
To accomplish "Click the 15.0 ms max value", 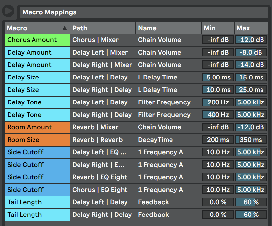I will point(251,78).
